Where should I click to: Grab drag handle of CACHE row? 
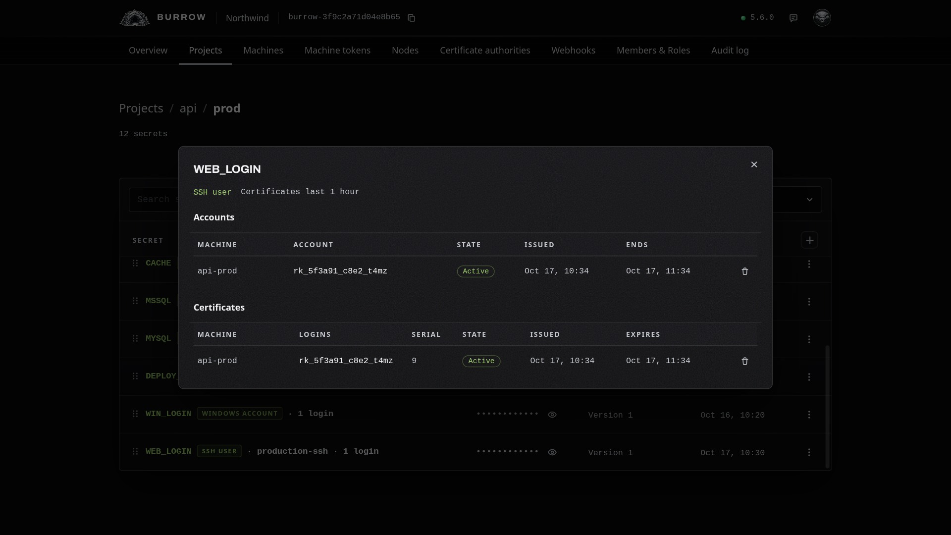tap(135, 263)
